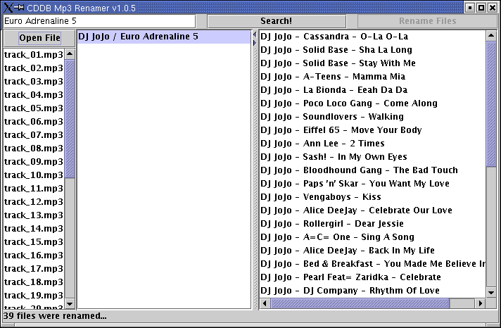Select track_10.mp3 in the file list
Viewport: 501px width, 328px height.
[34, 175]
